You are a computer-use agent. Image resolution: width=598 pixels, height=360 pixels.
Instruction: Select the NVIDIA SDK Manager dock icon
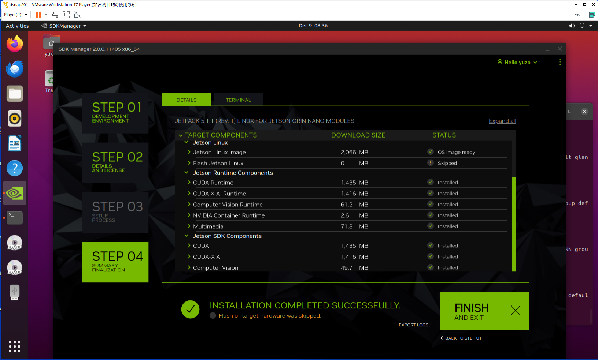(x=15, y=193)
